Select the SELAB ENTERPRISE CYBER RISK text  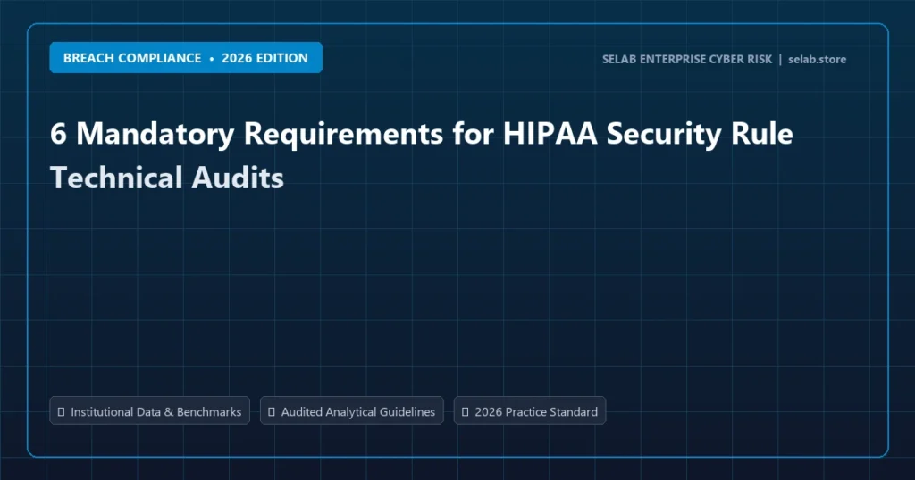(x=687, y=60)
